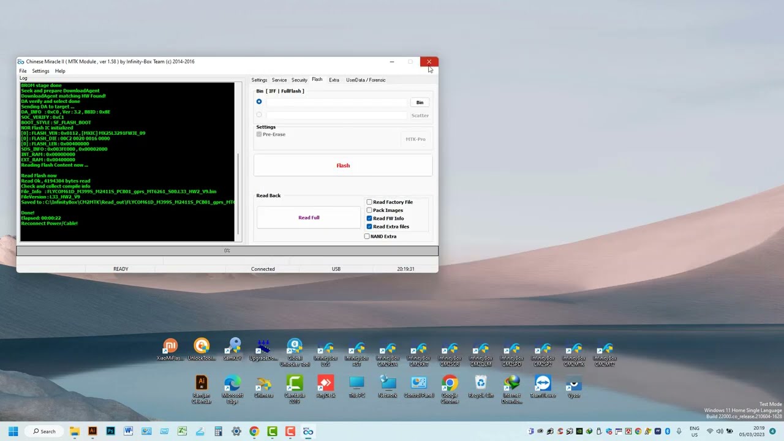The height and width of the screenshot is (441, 784).
Task: Select the Scatter file radio button
Action: click(259, 115)
